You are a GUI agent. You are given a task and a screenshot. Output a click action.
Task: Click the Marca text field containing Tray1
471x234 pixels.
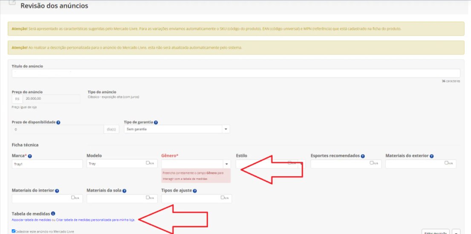pos(47,164)
